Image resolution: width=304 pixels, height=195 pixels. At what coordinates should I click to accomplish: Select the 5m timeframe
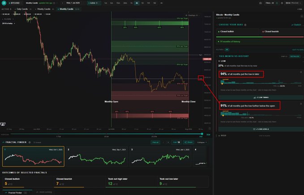tap(111, 3)
